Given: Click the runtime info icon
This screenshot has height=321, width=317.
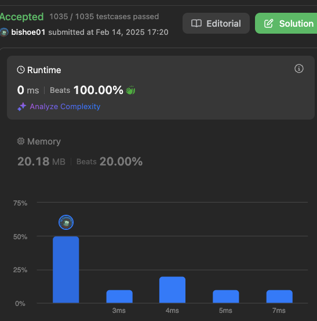Looking at the screenshot, I should [x=299, y=68].
